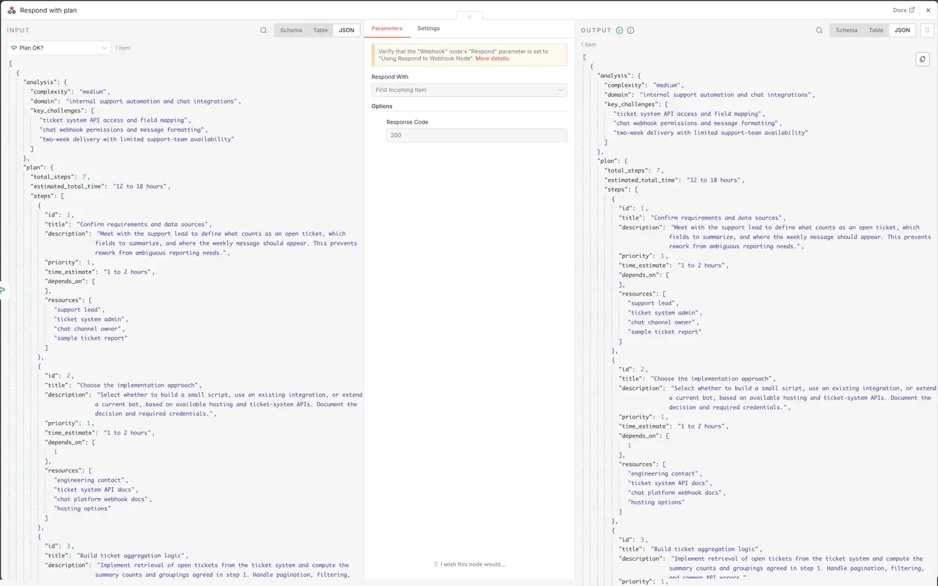Switch OUTPUT panel to Table view

click(x=876, y=31)
